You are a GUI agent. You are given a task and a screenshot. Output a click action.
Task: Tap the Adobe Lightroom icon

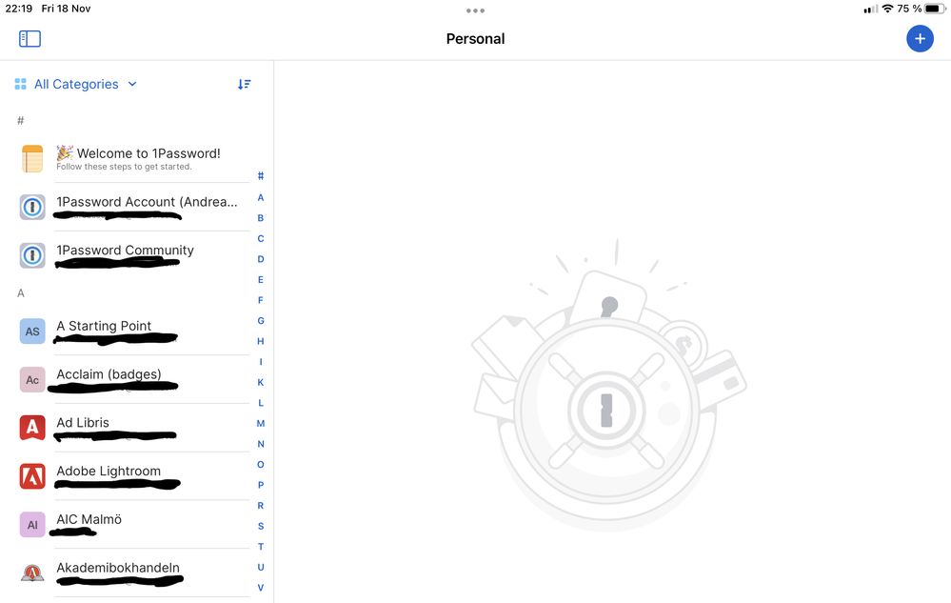pos(32,476)
